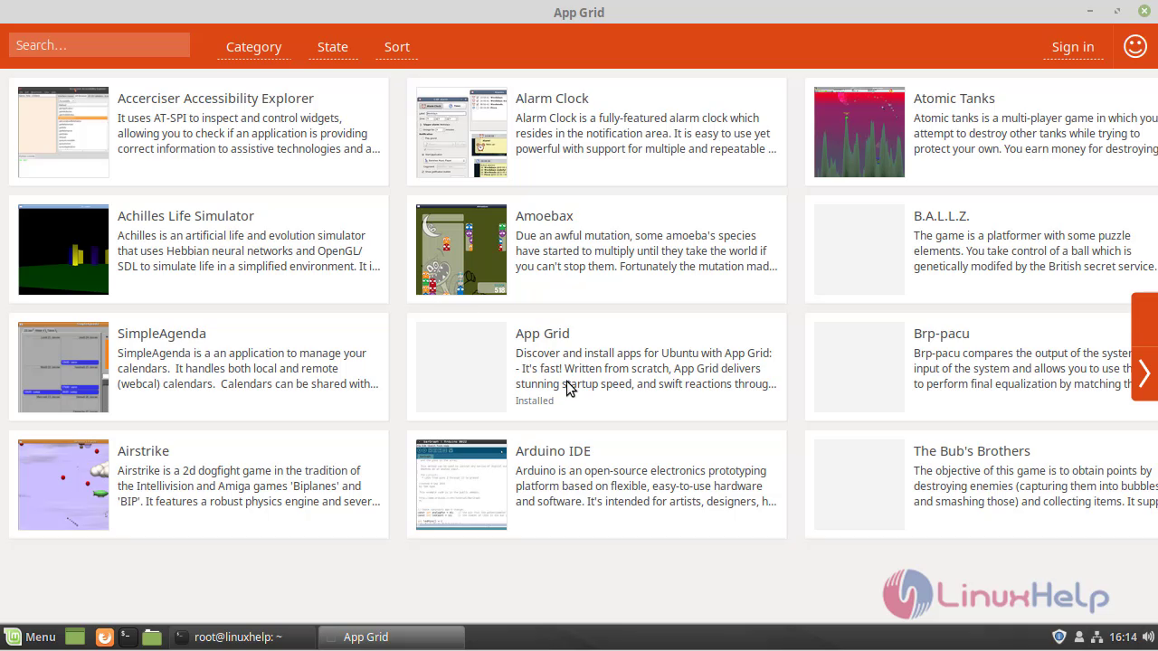Image resolution: width=1158 pixels, height=651 pixels.
Task: Launch Firefox from the panel
Action: 104,637
